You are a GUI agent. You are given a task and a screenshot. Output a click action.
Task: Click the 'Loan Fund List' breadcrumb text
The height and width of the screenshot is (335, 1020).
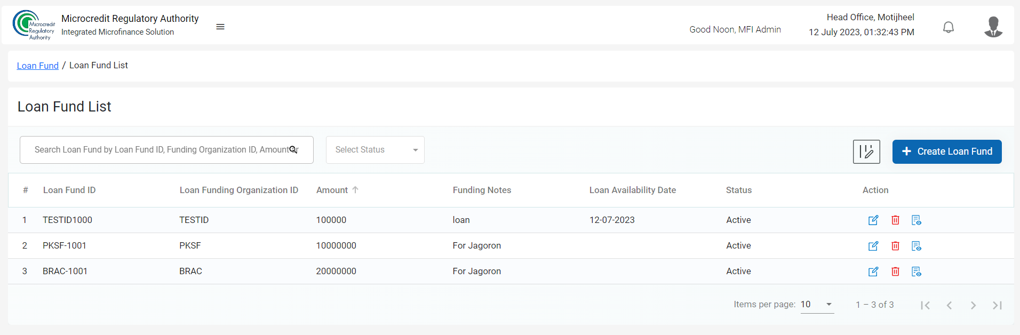pos(99,65)
